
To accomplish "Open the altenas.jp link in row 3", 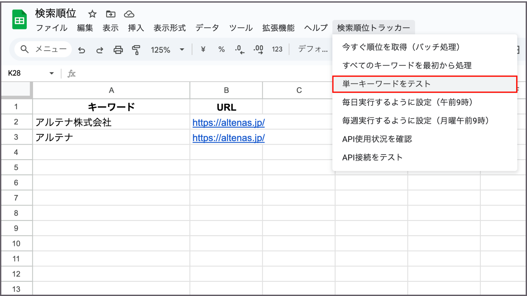I will coord(229,138).
